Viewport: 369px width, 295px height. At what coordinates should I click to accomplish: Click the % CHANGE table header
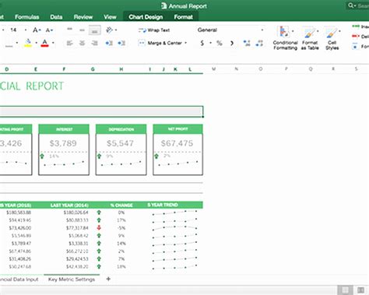[121, 205]
